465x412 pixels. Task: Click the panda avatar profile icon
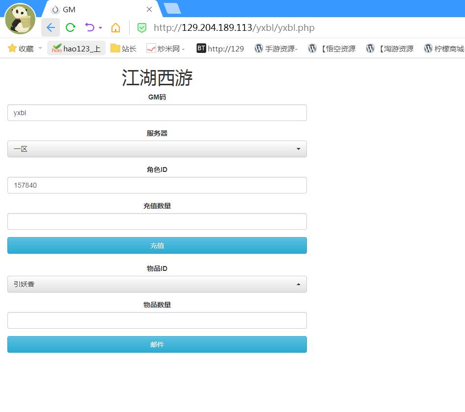pos(20,19)
